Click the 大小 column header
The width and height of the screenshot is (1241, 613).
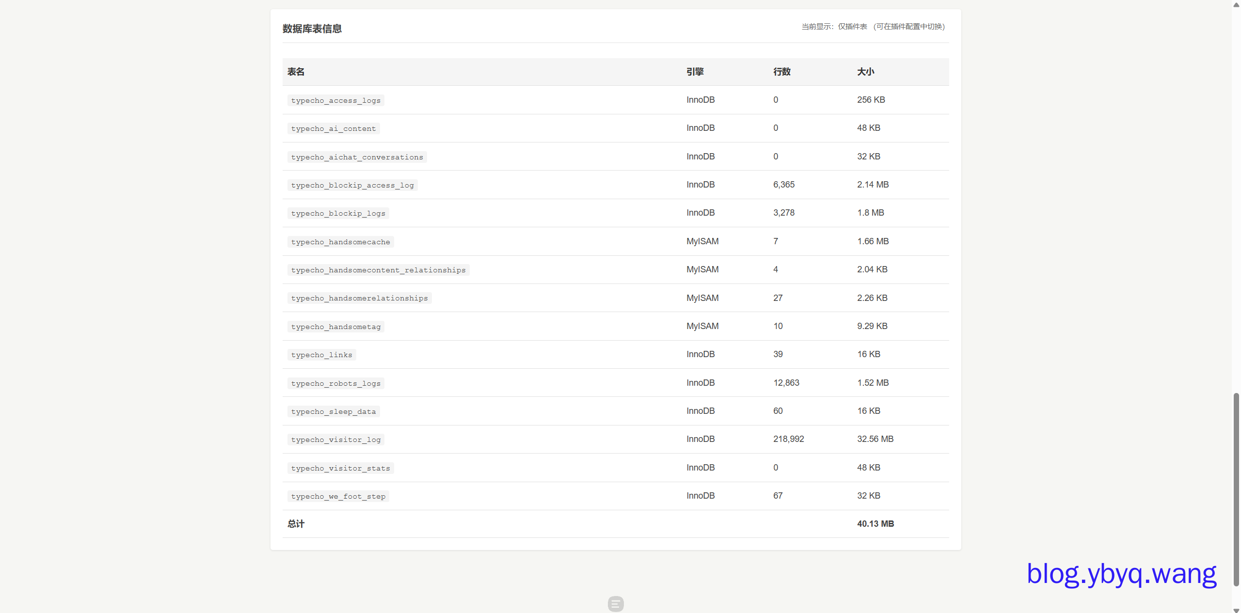[865, 72]
